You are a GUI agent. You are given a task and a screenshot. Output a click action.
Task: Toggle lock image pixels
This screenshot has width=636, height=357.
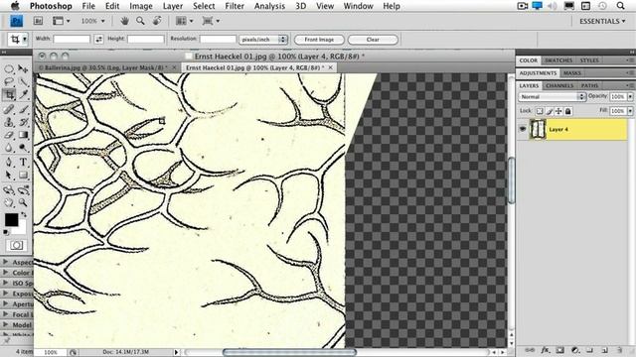(550, 111)
